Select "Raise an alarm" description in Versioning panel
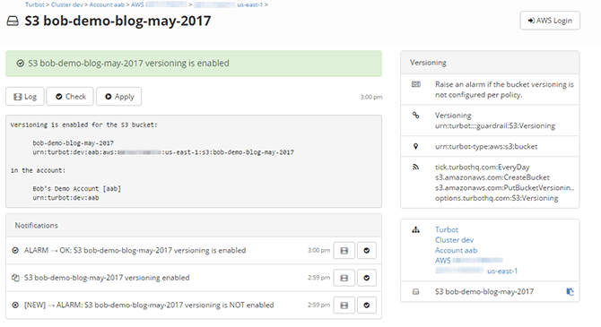 pos(504,90)
